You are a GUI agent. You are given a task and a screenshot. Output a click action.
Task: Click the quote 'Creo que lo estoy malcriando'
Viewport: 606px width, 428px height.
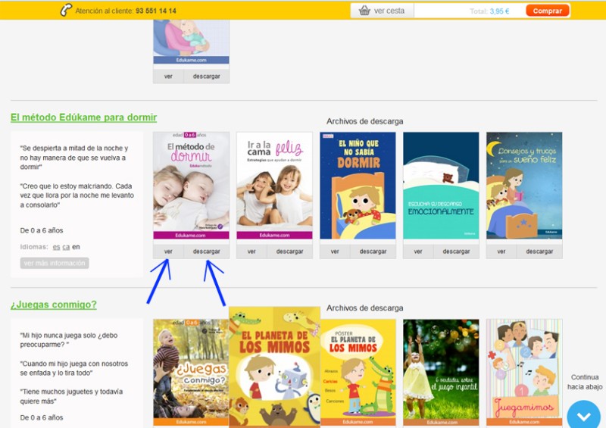77,195
